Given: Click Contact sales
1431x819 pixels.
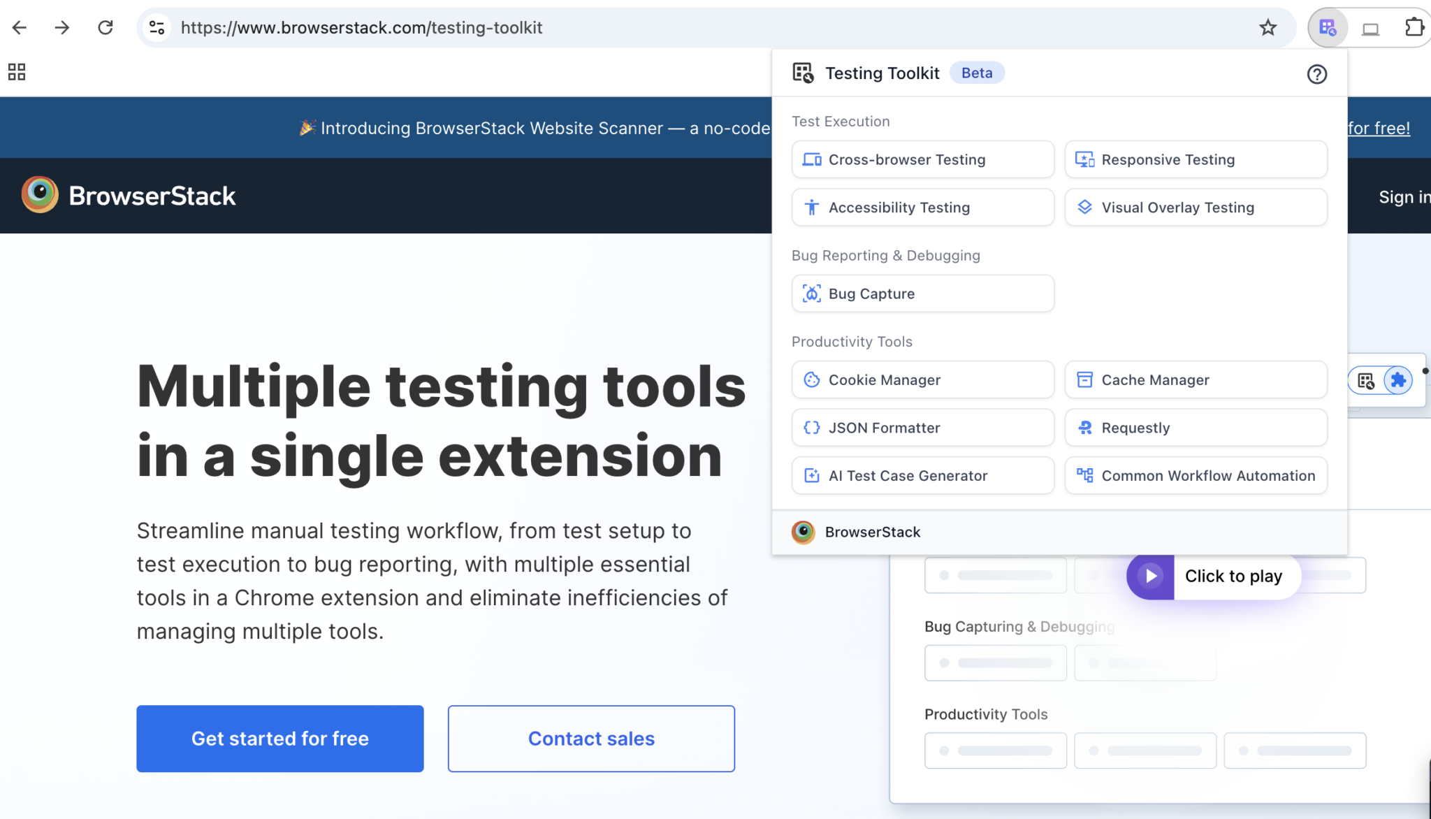Looking at the screenshot, I should click(590, 739).
